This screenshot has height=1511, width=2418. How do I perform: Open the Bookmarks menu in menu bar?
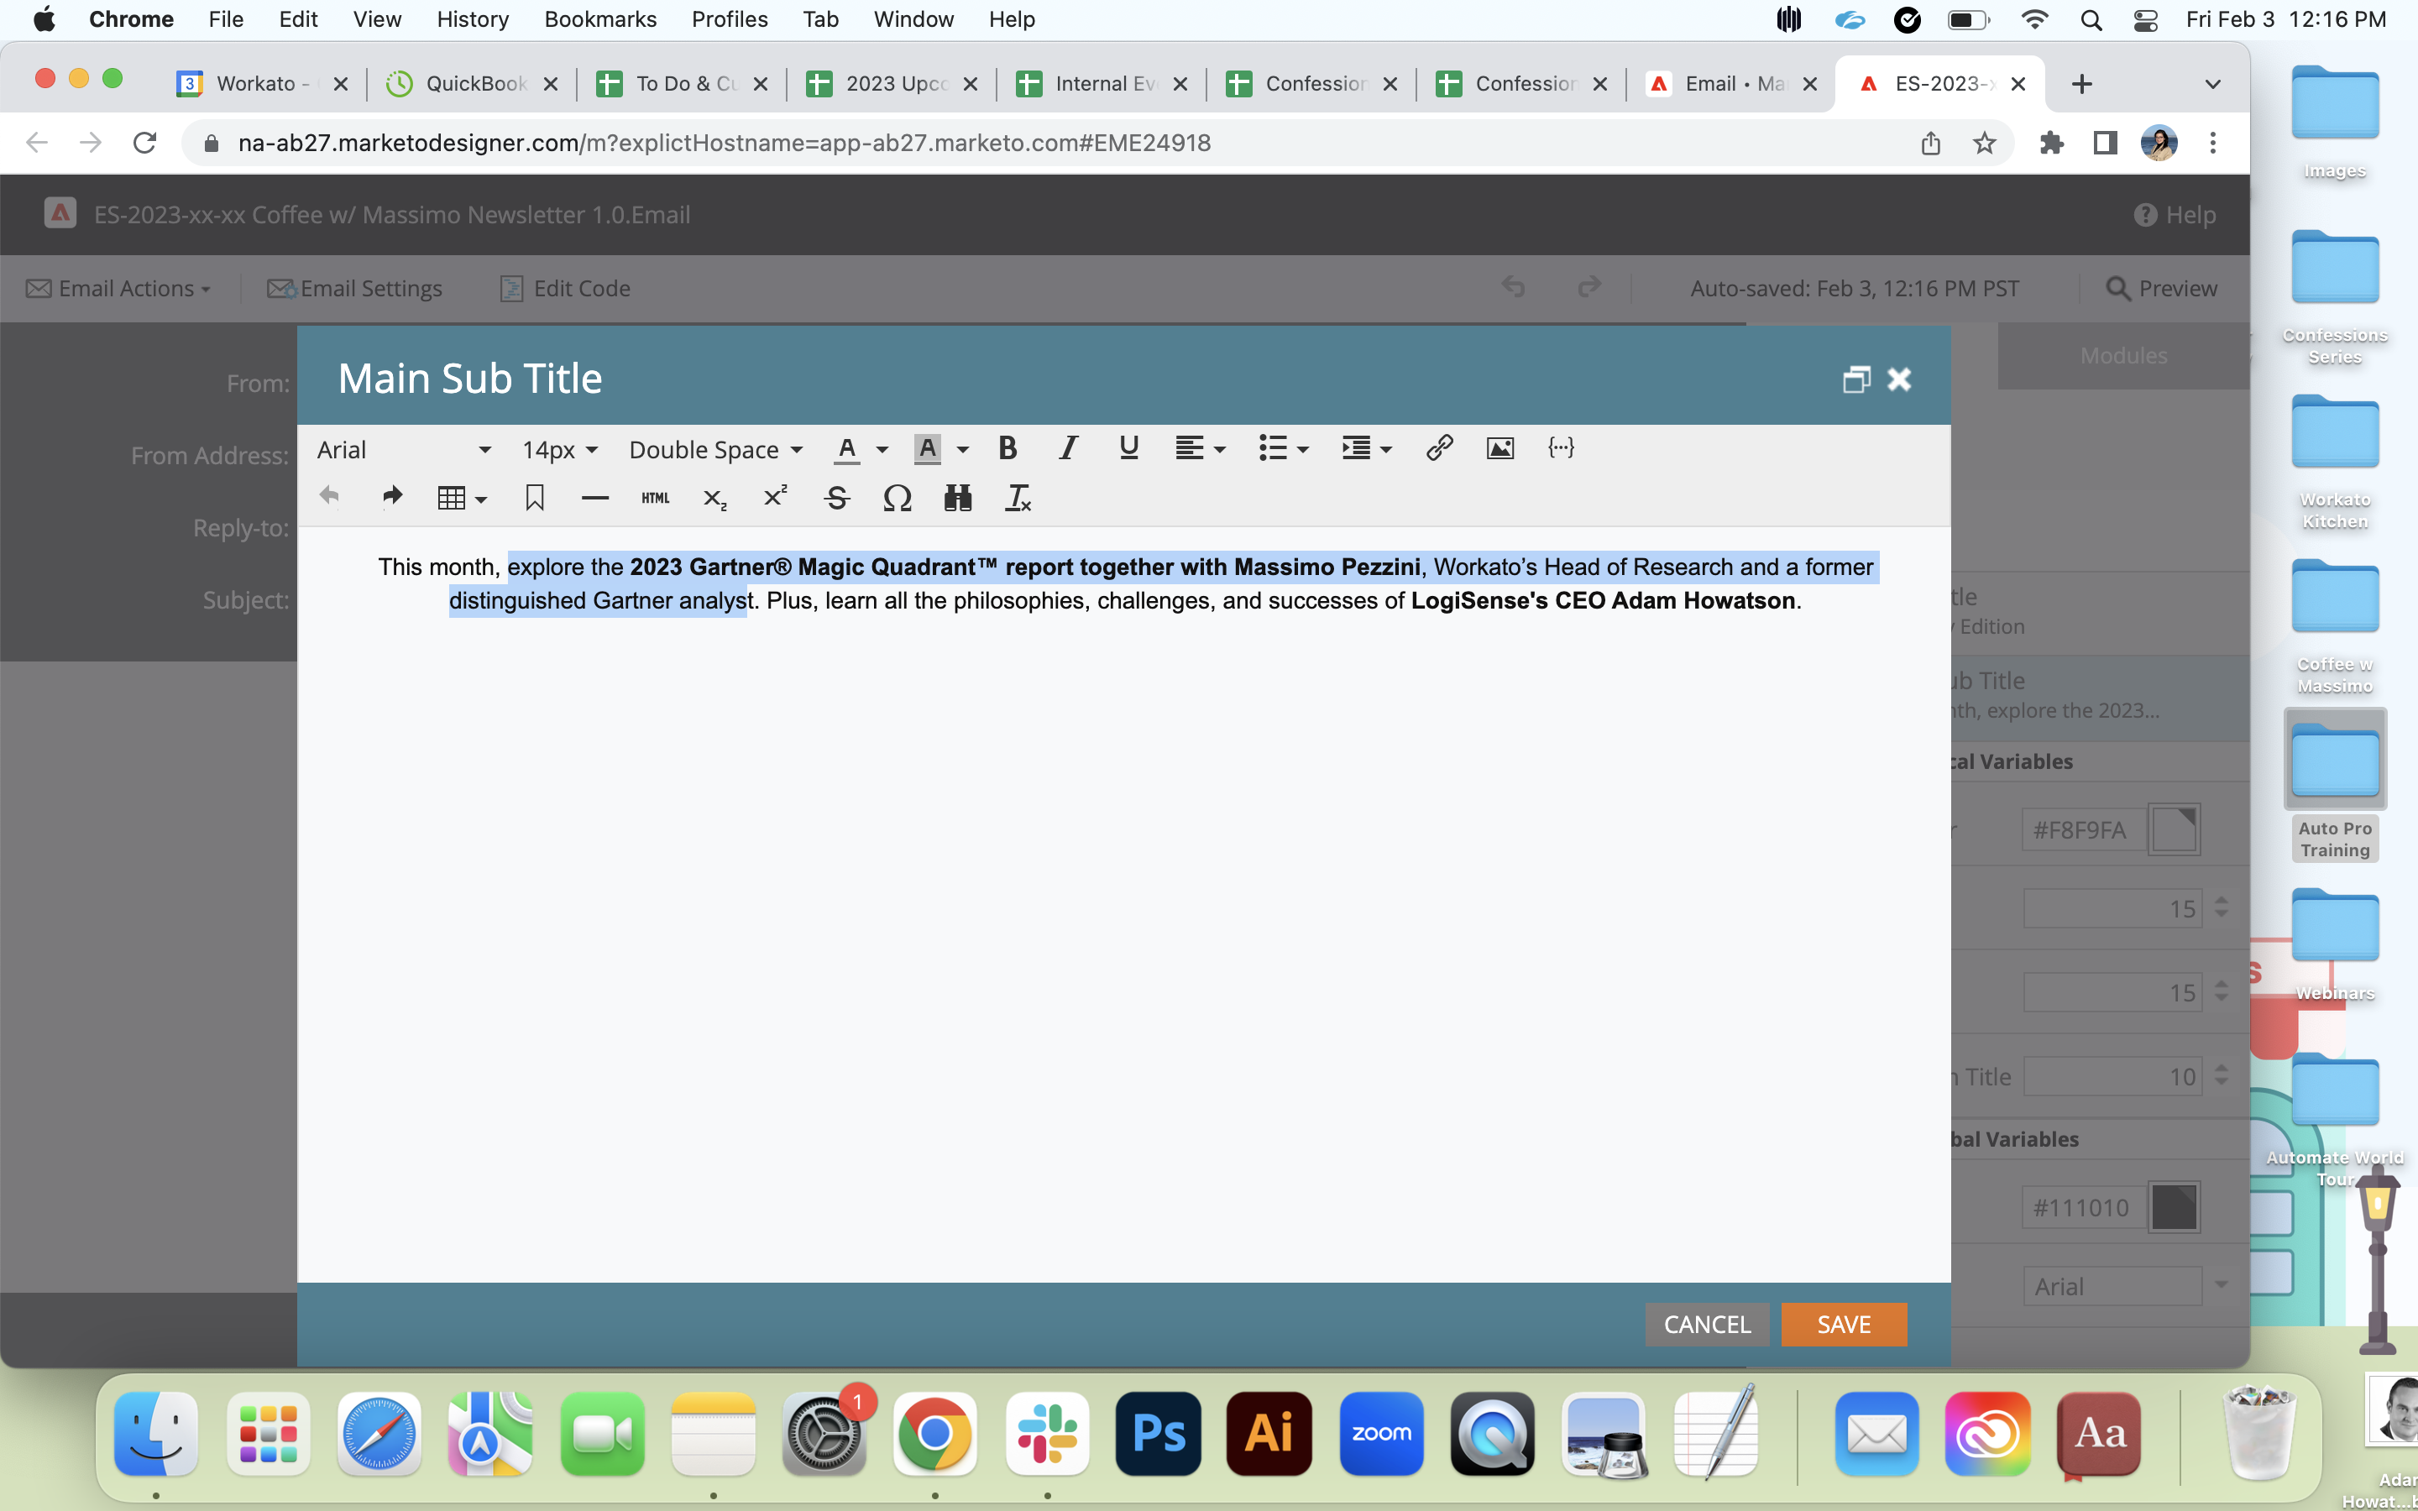click(x=600, y=19)
